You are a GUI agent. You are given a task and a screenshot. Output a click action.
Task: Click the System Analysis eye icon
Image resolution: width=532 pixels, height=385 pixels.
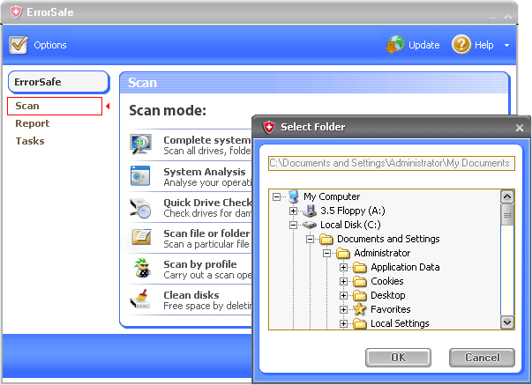point(140,175)
